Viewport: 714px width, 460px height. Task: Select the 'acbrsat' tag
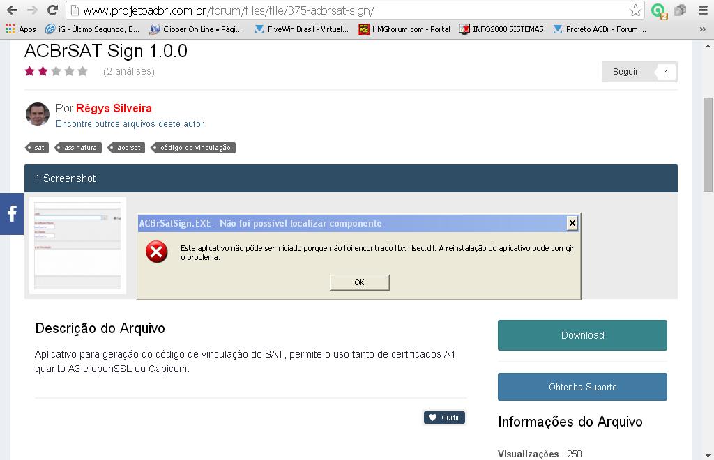pyautogui.click(x=127, y=148)
